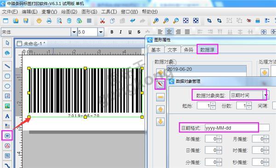The image size is (276, 168).
Task: Switch to the 数据源 tab
Action: (x=207, y=50)
